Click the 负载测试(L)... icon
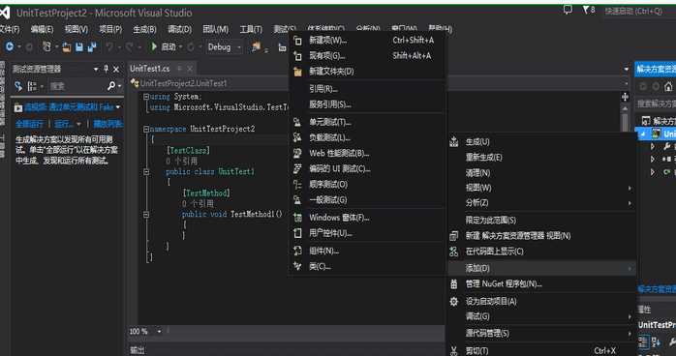 [x=297, y=137]
